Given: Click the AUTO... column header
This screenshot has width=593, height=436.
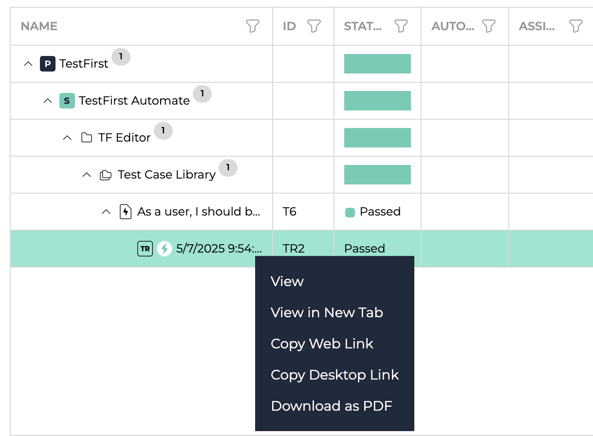Looking at the screenshot, I should [x=453, y=26].
